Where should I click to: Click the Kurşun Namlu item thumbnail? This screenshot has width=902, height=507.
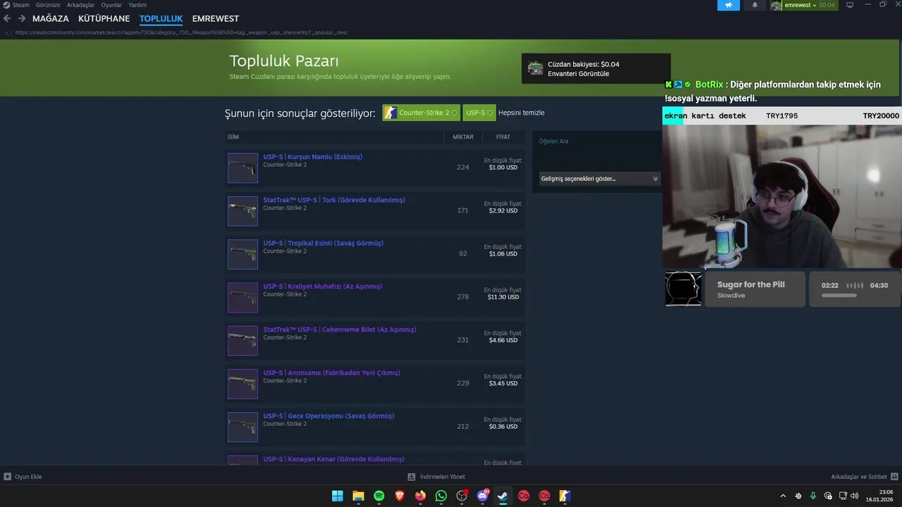[x=242, y=168]
